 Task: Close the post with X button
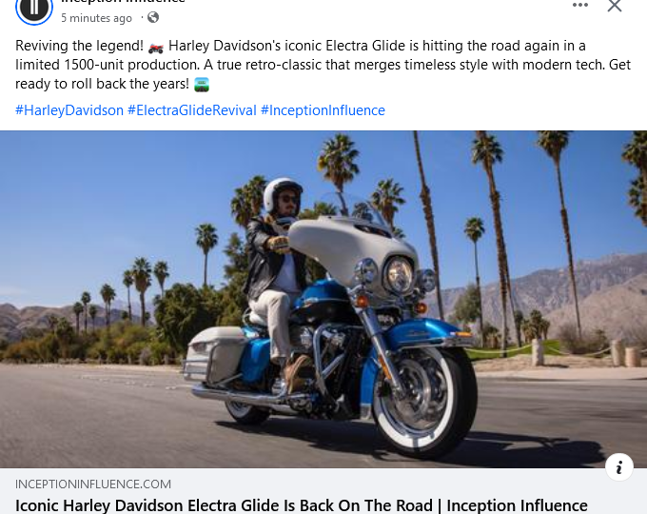pyautogui.click(x=615, y=6)
